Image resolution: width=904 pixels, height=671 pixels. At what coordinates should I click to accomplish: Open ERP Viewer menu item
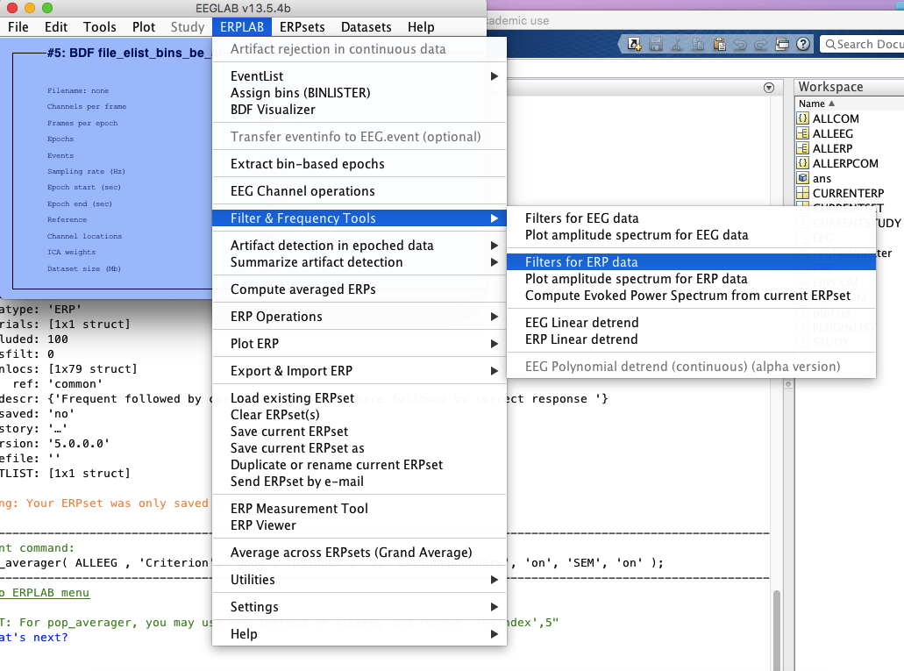pyautogui.click(x=359, y=525)
